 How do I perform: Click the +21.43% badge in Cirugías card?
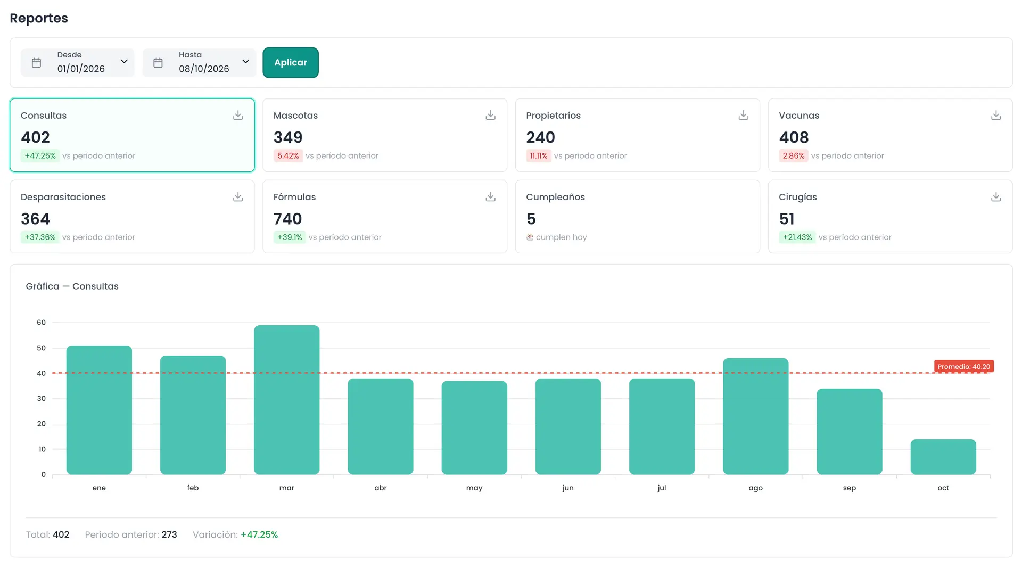coord(797,237)
